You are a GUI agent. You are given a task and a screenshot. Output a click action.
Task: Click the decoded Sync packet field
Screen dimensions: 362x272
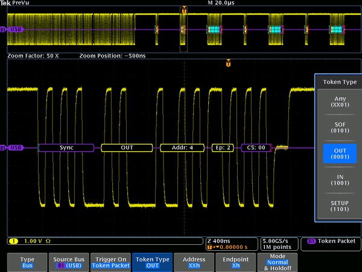[66, 147]
